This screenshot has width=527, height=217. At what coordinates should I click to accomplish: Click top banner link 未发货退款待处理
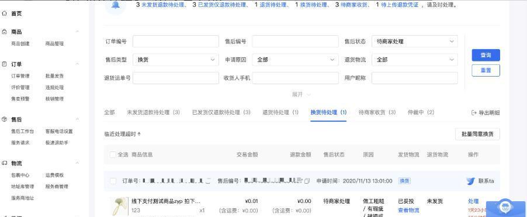click(x=162, y=5)
